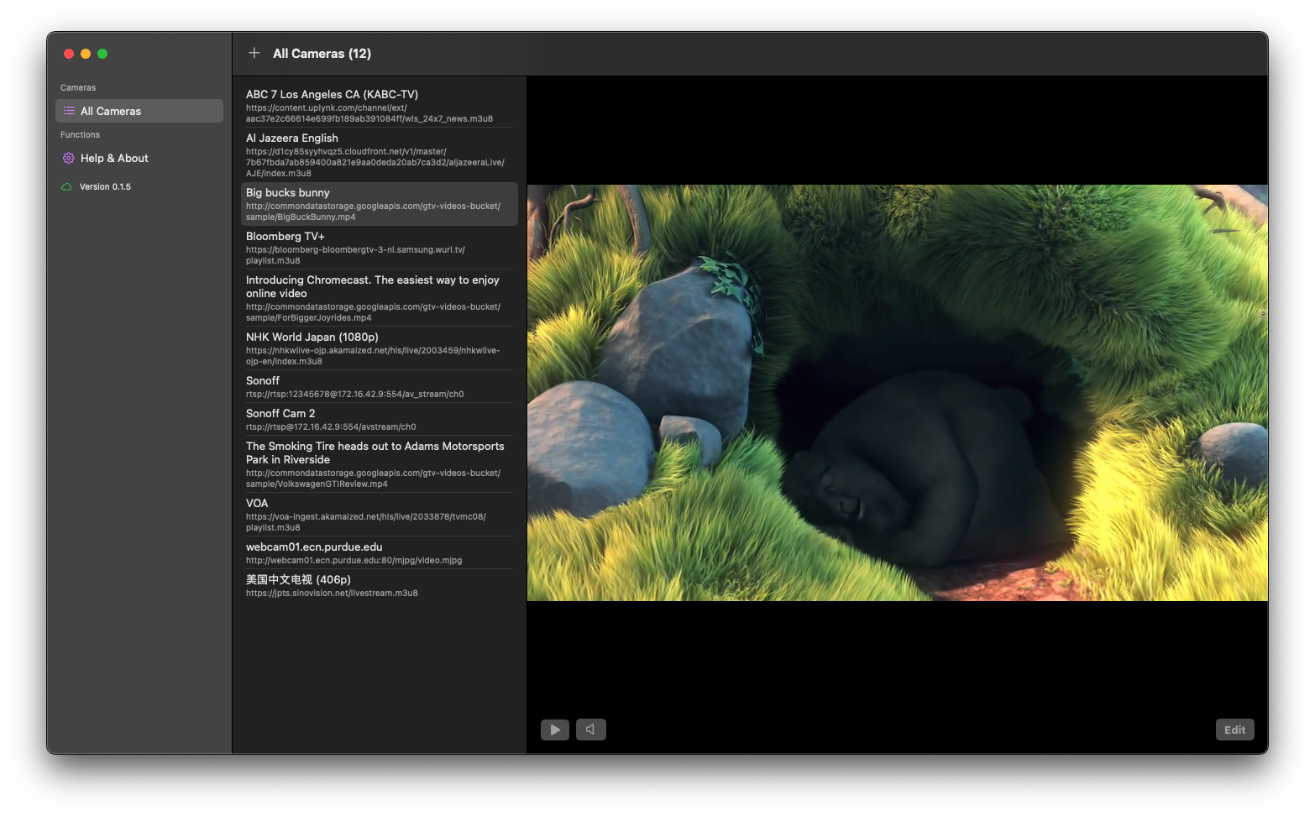Click the plus icon to add camera

254,53
